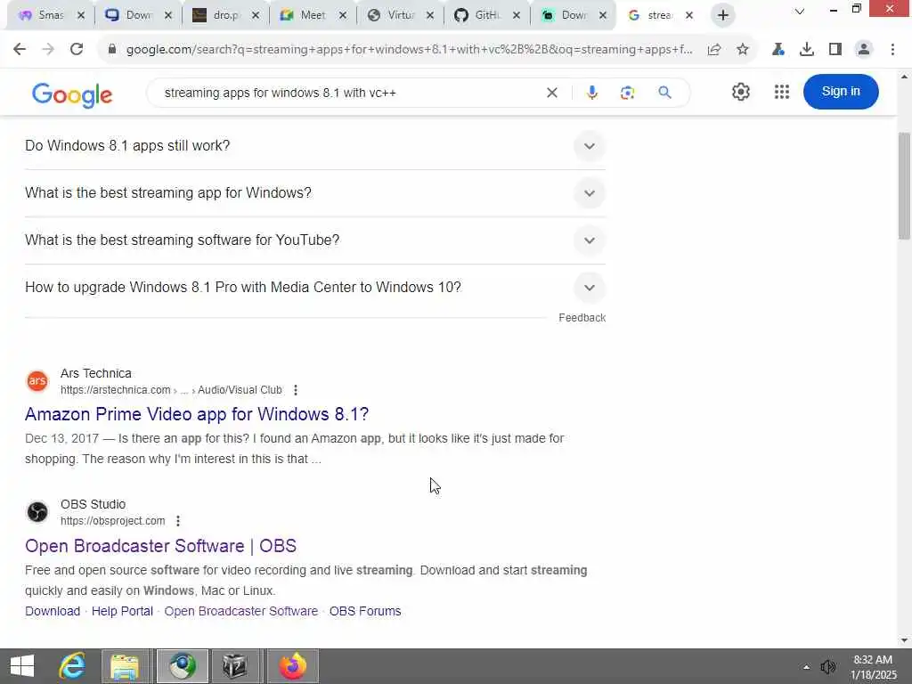The width and height of the screenshot is (912, 684).
Task: Open more options for Ars Technica result
Action: 296,390
